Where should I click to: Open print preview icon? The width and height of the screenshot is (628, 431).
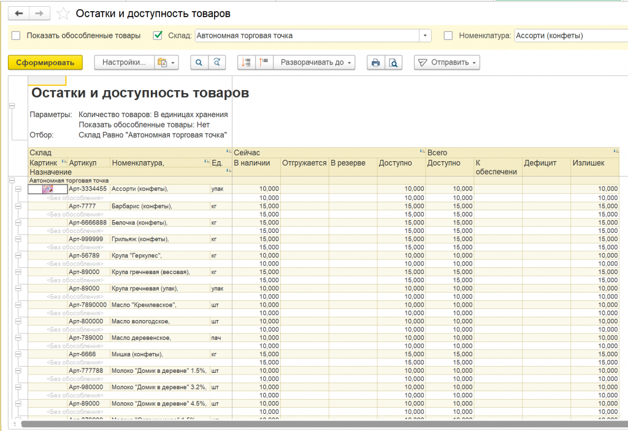coord(393,63)
